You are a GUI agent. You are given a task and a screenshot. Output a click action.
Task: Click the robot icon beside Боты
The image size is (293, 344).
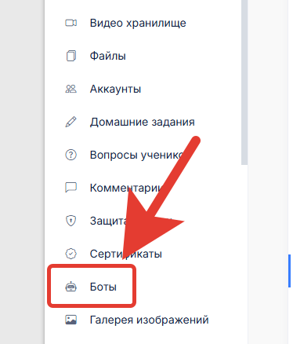tap(71, 287)
